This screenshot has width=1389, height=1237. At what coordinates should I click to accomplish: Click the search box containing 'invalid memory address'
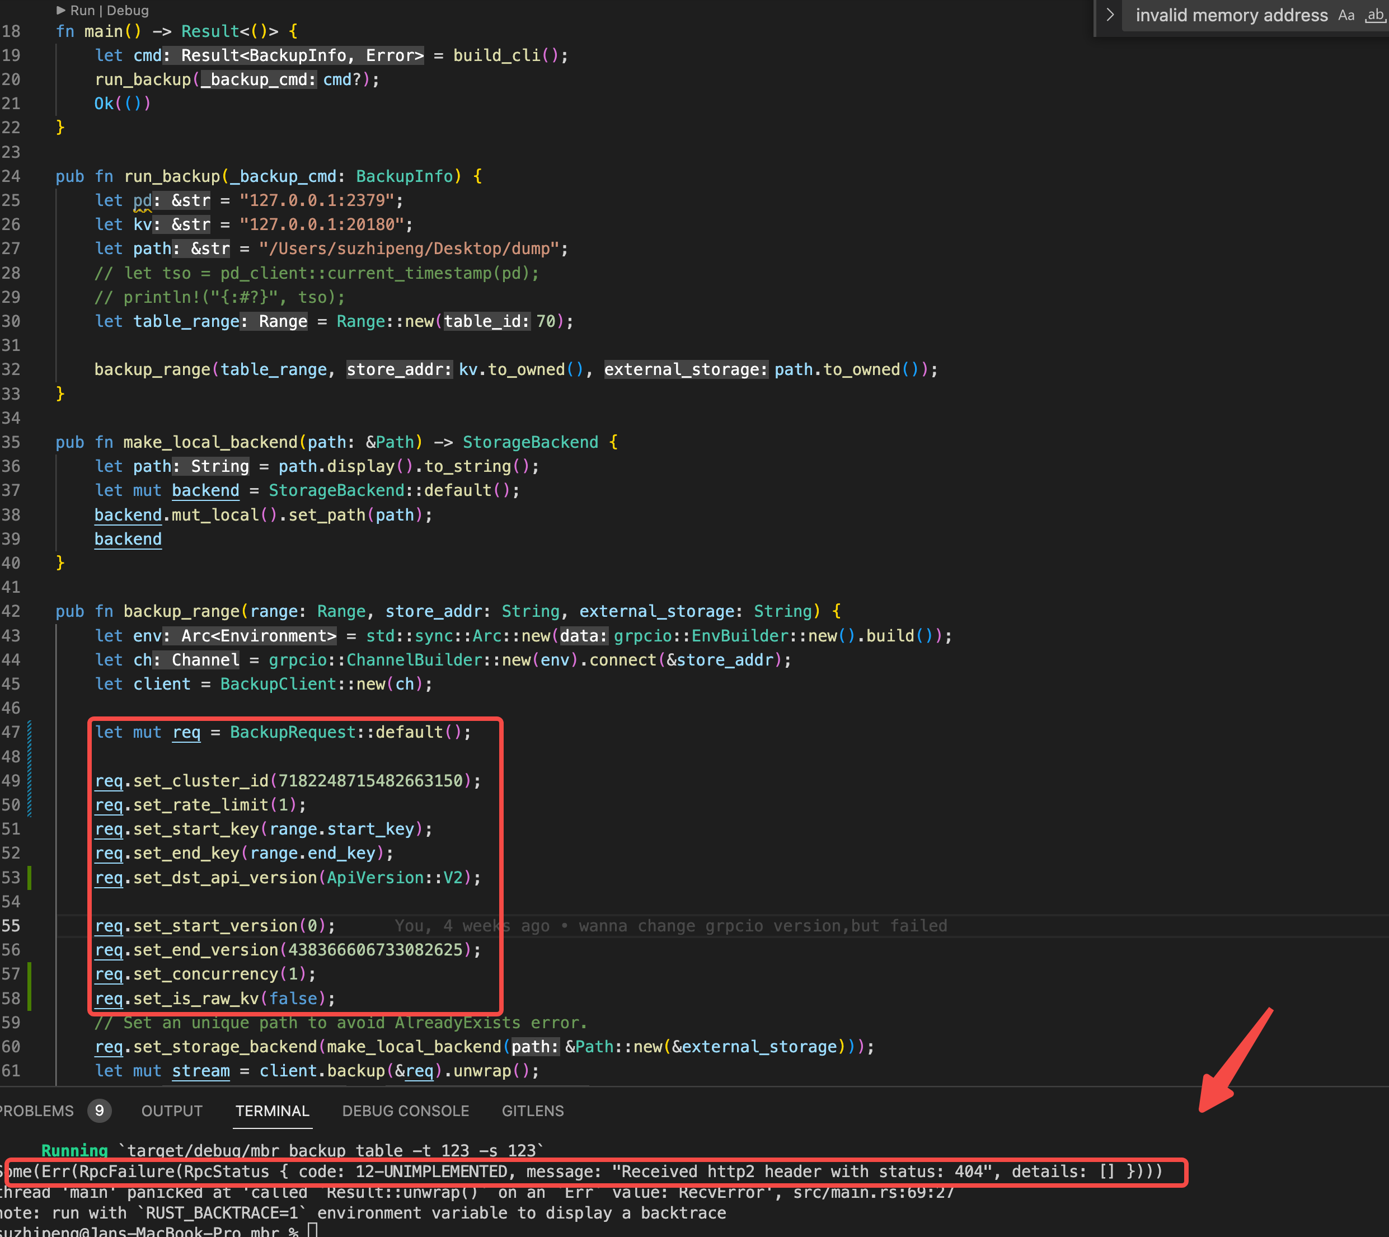coord(1230,15)
